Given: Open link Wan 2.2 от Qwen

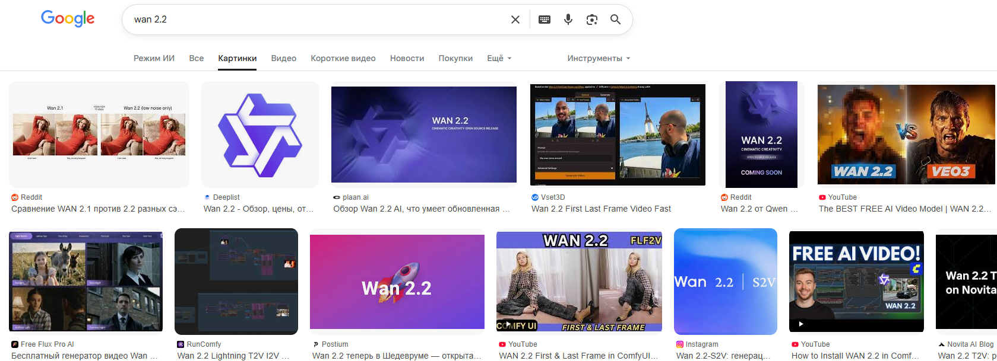Looking at the screenshot, I should [759, 209].
